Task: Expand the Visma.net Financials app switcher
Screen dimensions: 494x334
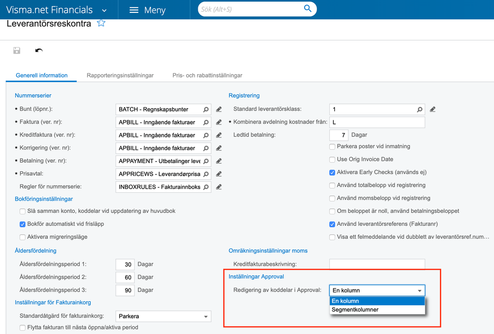Action: click(104, 10)
